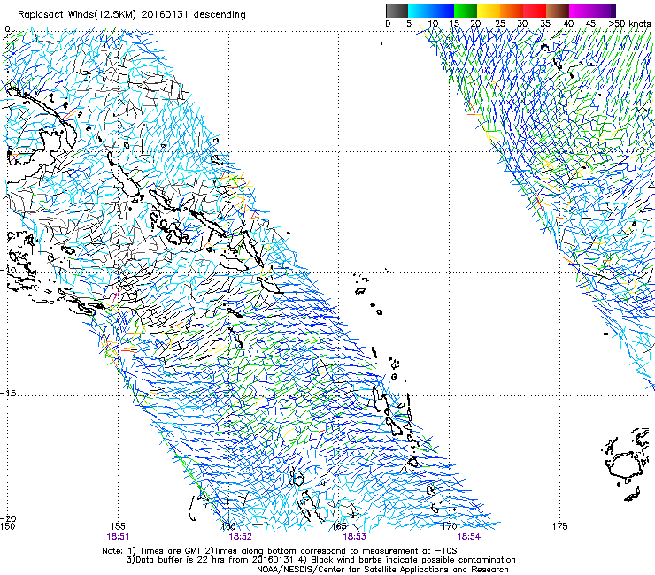
Task: Click the note 'Data buffer is 22 hrs'
Action: pos(175,560)
